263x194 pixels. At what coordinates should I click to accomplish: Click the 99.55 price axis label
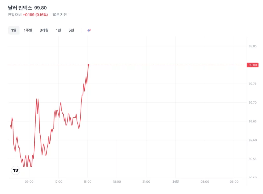pyautogui.click(x=253, y=159)
